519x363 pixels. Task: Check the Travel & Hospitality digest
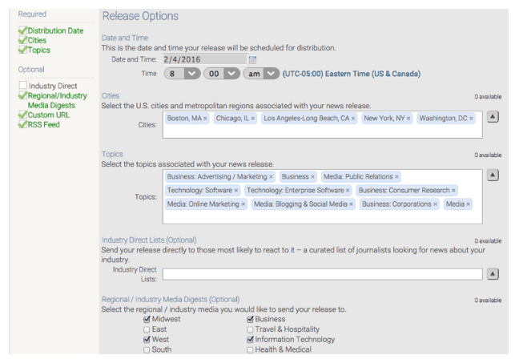(251, 329)
